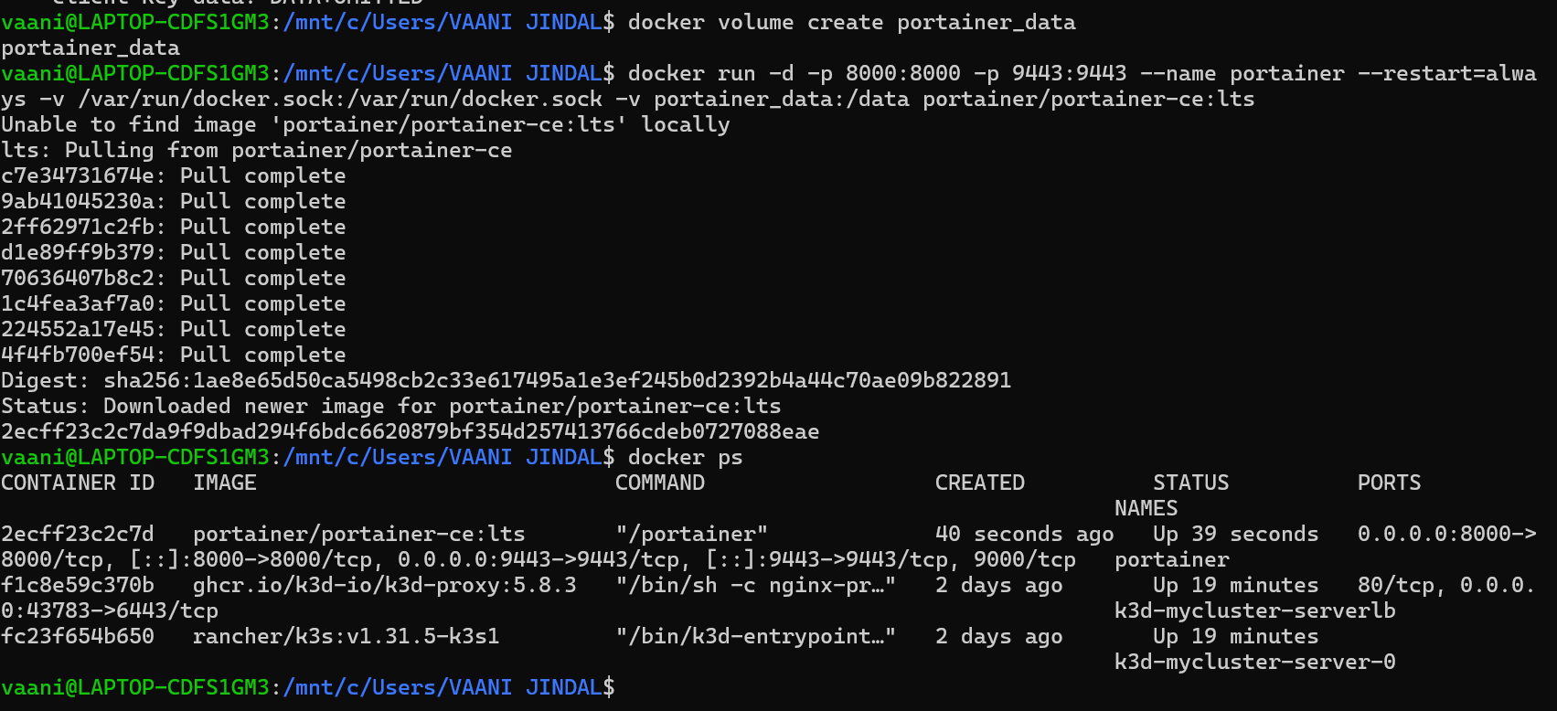The width and height of the screenshot is (1557, 711).
Task: Click the STATUS column header
Action: tap(1190, 483)
